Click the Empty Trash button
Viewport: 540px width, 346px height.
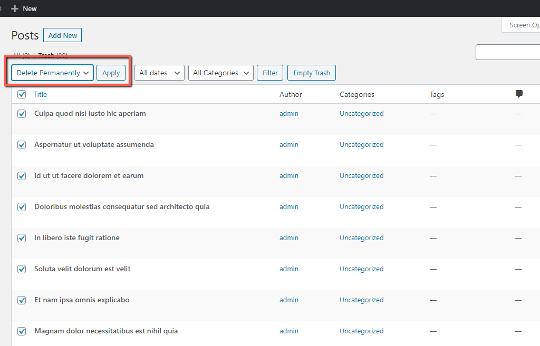pos(312,73)
